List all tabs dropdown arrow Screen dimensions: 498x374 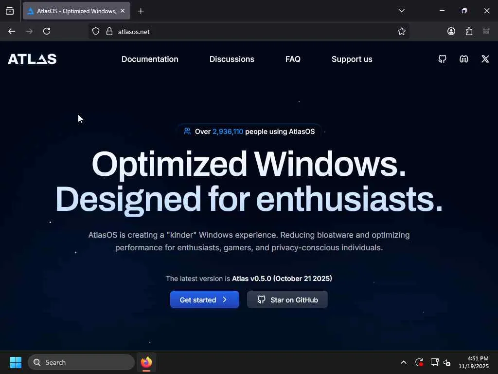click(x=401, y=11)
